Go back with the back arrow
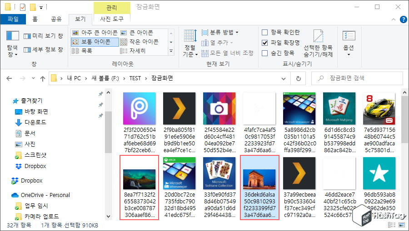This screenshot has height=231, width=409. tap(9, 78)
